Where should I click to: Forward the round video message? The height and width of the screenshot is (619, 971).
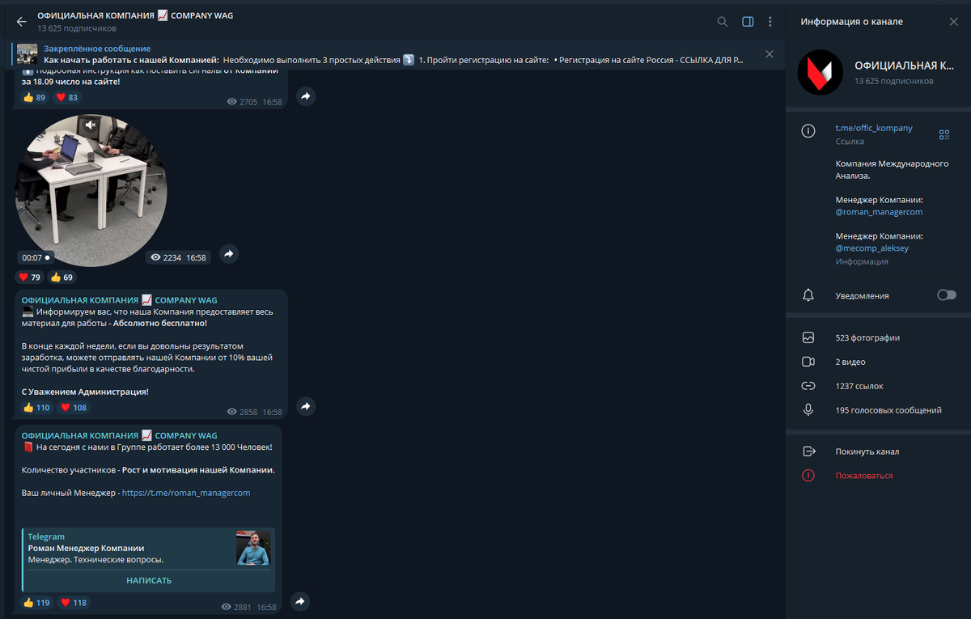coord(228,254)
